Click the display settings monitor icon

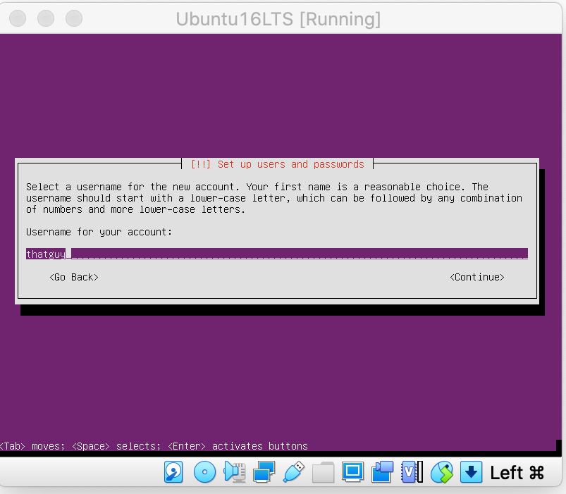[x=352, y=471]
